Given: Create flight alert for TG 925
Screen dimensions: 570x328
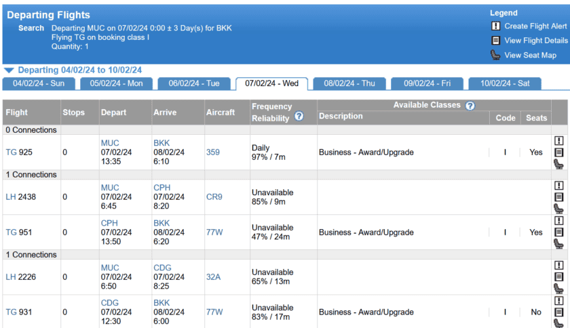Looking at the screenshot, I should point(559,141).
